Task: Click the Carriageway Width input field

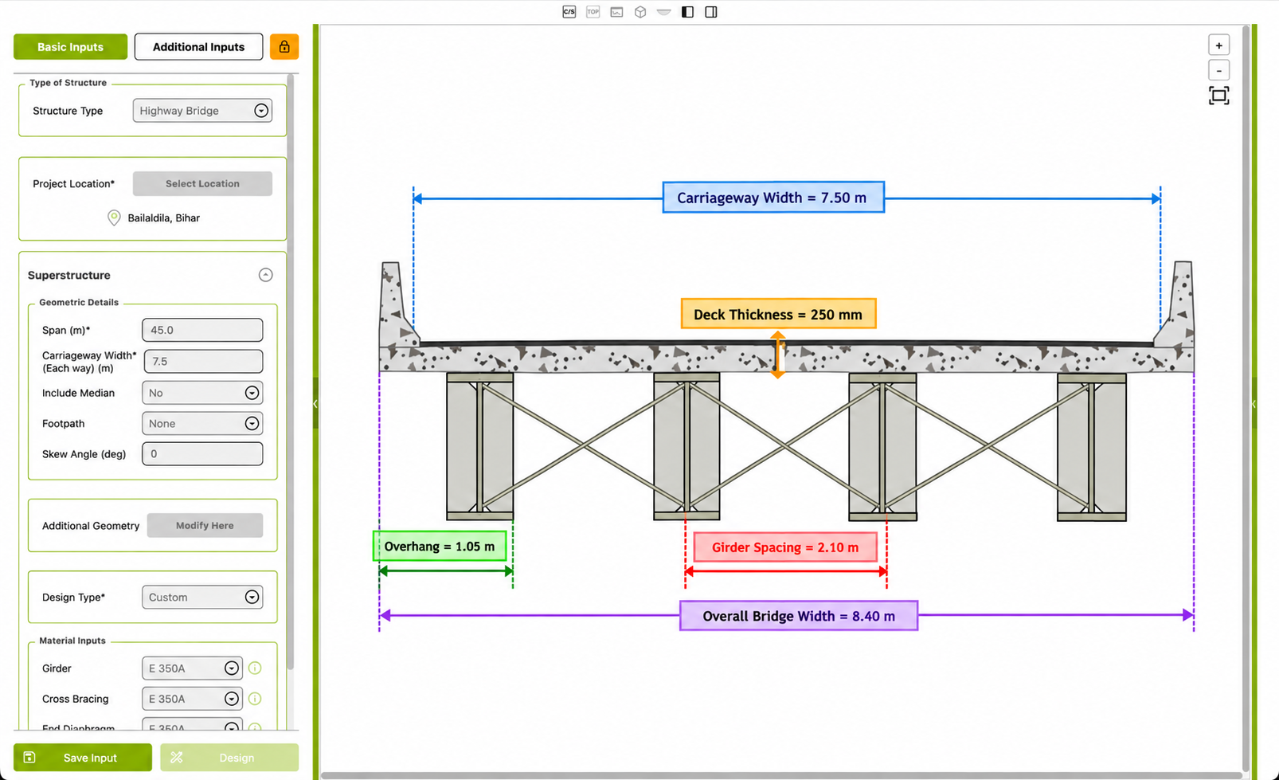Action: (x=203, y=361)
